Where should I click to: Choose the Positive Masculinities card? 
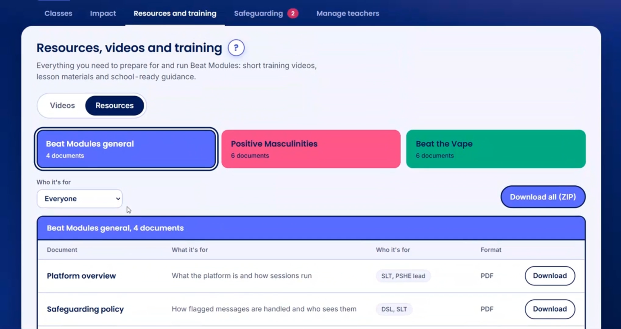(311, 149)
